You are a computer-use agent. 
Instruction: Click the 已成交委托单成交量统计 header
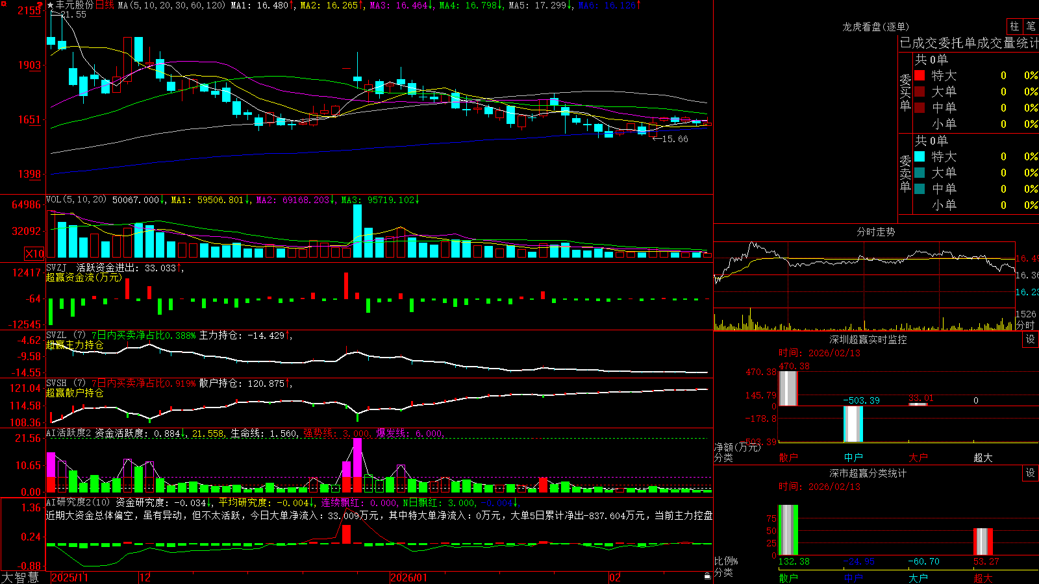(969, 43)
